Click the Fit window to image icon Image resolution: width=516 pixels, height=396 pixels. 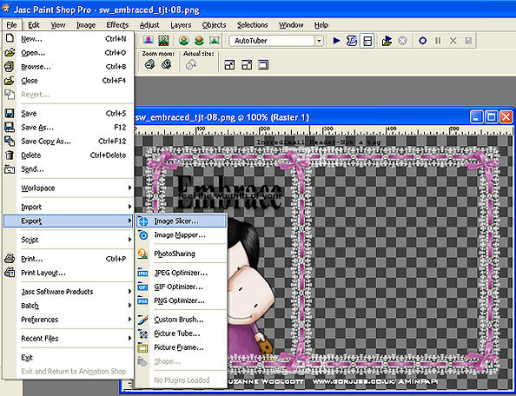point(229,65)
